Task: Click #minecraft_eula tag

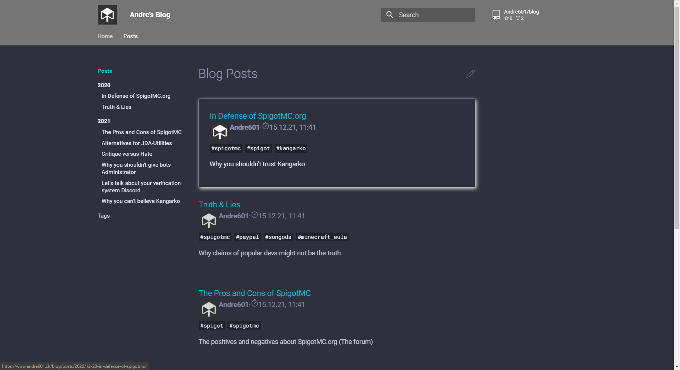Action: tap(322, 237)
